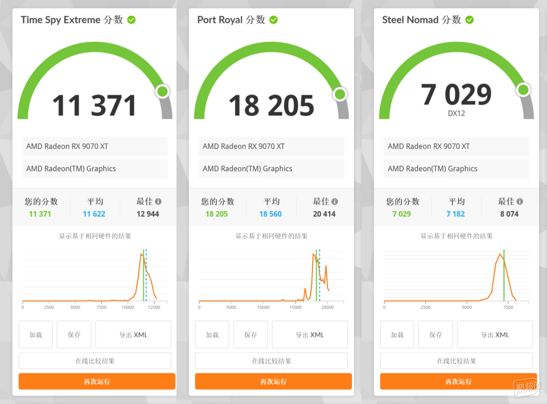This screenshot has height=404, width=547.
Task: Click the Steel Nomad score distribution chart
Action: coord(456,279)
